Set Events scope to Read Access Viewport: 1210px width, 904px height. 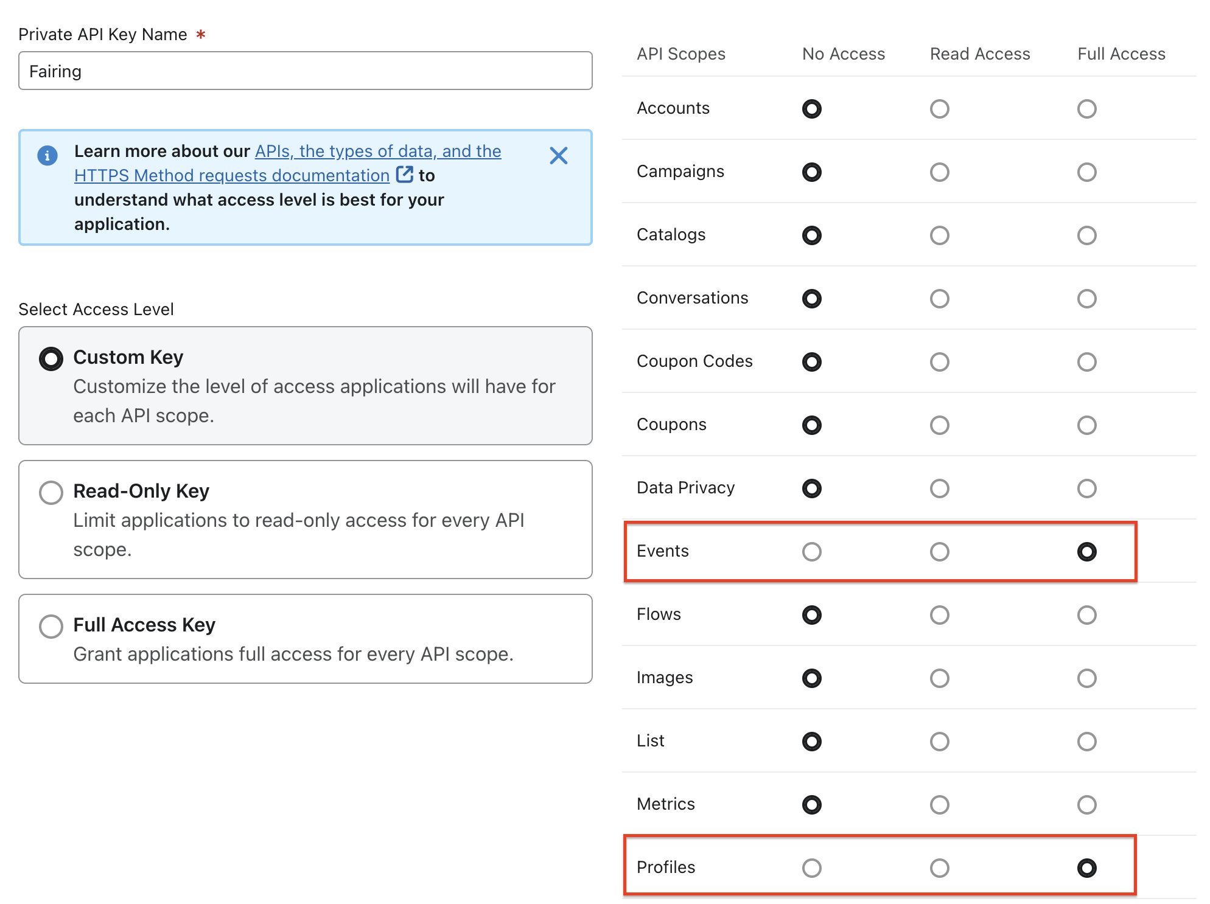pos(939,552)
